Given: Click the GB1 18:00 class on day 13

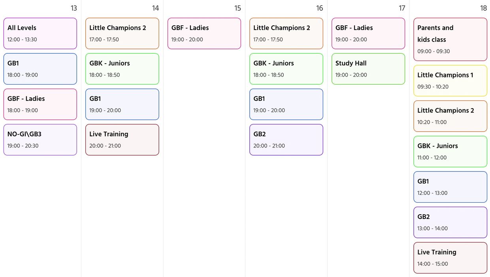Looking at the screenshot, I should [x=40, y=69].
